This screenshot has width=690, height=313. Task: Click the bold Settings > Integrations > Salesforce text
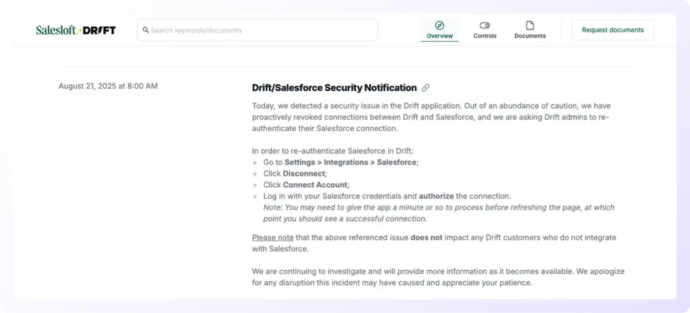click(350, 162)
